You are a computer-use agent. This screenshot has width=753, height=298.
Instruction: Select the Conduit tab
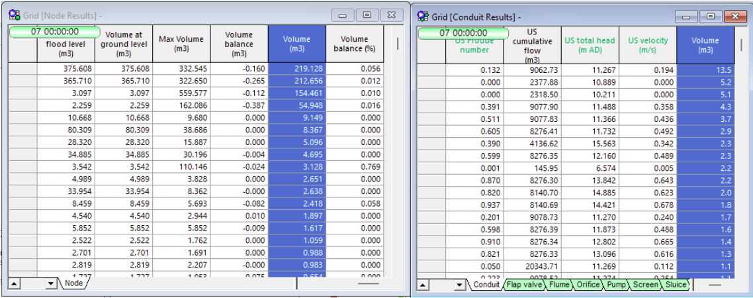pyautogui.click(x=486, y=285)
